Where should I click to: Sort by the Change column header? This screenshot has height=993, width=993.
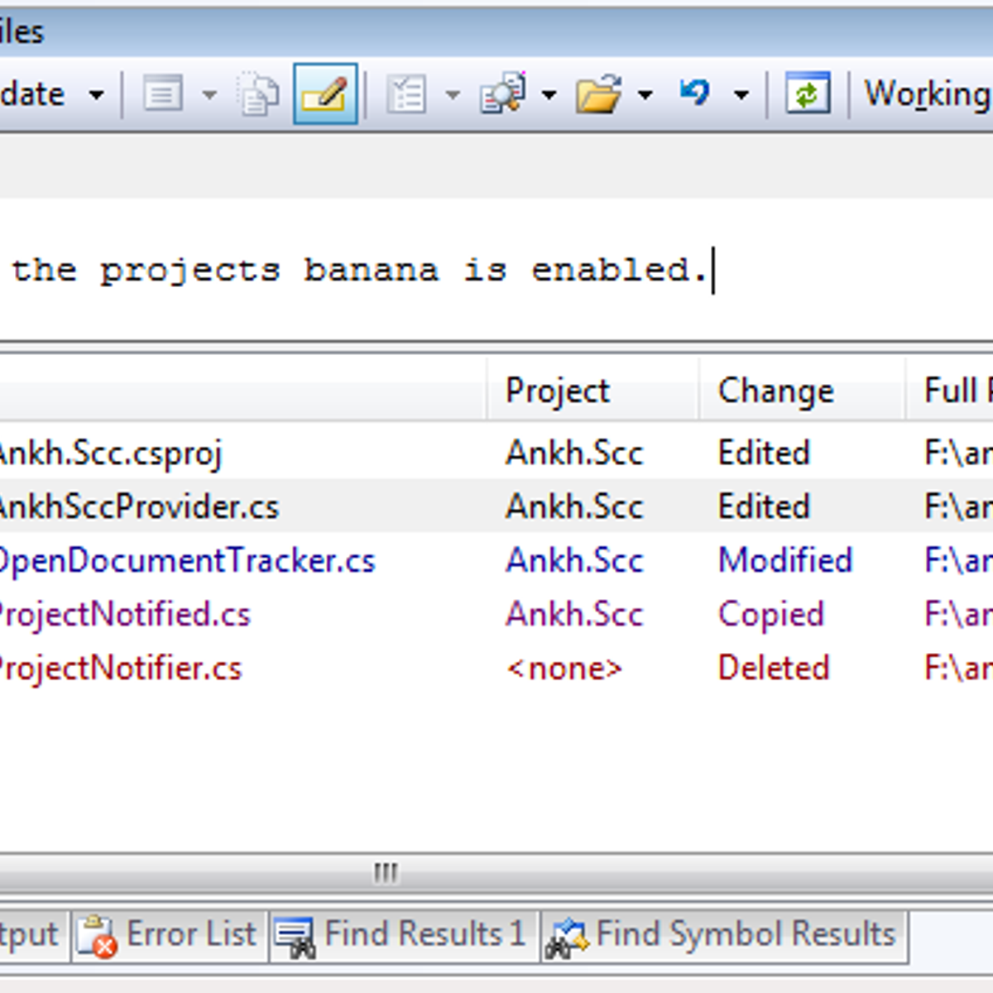(775, 391)
